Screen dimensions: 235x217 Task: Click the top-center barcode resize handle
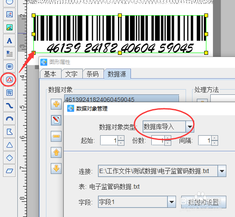(120, 15)
